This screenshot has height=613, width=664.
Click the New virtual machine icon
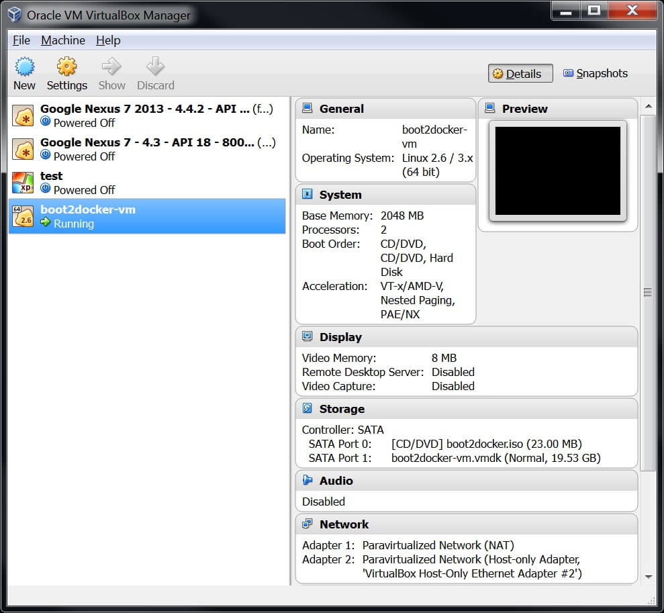tap(25, 66)
